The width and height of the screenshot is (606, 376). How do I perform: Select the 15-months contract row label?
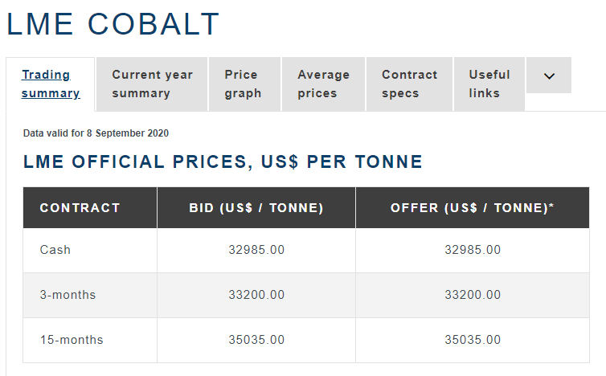(x=72, y=340)
